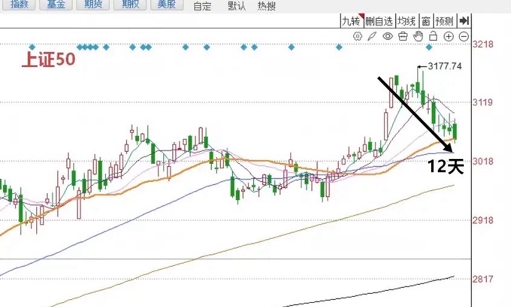
Task: Select the 自定 menu item
Action: (x=203, y=6)
